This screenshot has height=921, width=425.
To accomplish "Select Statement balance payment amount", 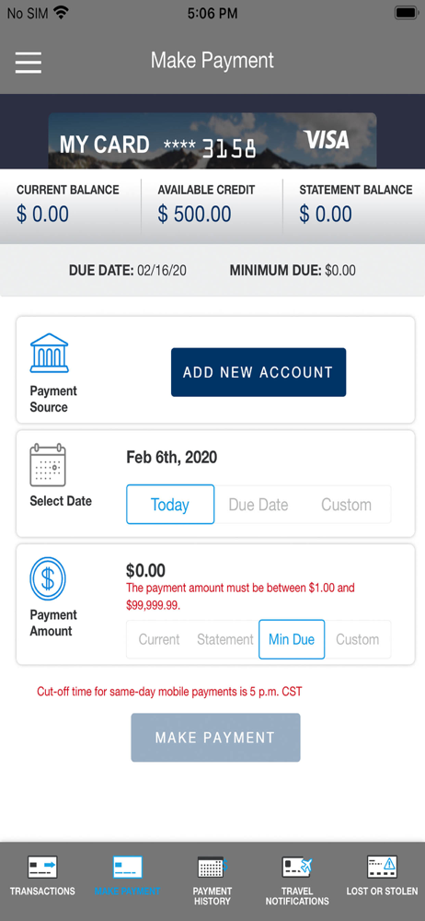I will point(225,639).
